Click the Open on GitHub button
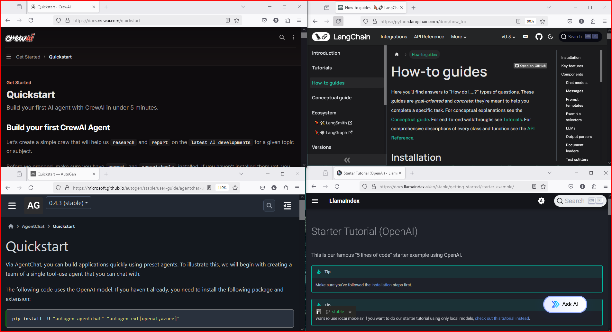The width and height of the screenshot is (612, 332). 530,66
